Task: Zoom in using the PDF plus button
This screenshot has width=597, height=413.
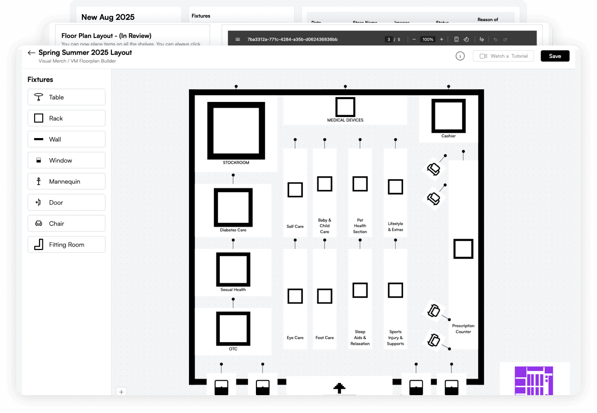Action: (442, 39)
